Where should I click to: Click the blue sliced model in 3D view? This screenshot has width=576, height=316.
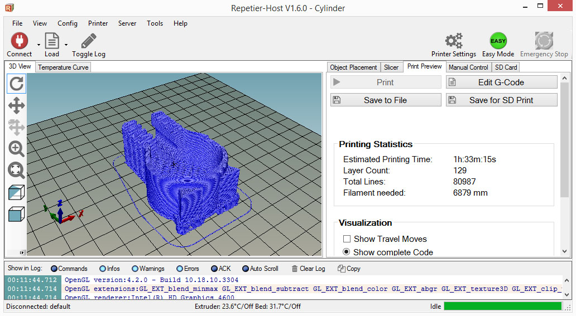182,173
